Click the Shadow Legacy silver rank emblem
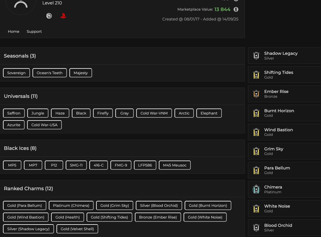The width and height of the screenshot is (321, 237). tap(256, 56)
